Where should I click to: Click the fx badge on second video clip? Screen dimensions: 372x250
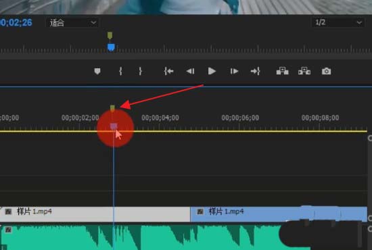point(200,211)
